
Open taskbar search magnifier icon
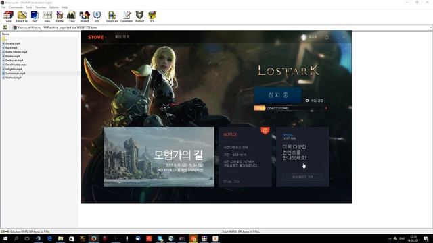point(16,238)
